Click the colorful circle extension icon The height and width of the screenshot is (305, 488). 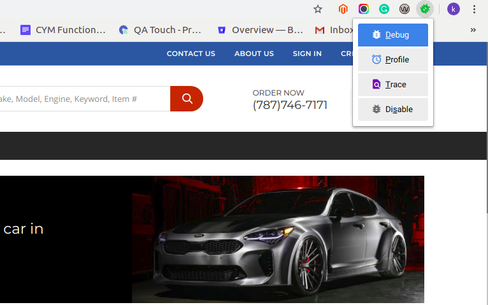364,9
